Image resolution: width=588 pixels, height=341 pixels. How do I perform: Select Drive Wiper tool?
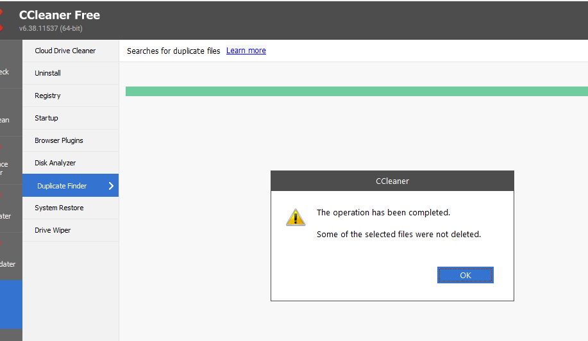pos(53,230)
